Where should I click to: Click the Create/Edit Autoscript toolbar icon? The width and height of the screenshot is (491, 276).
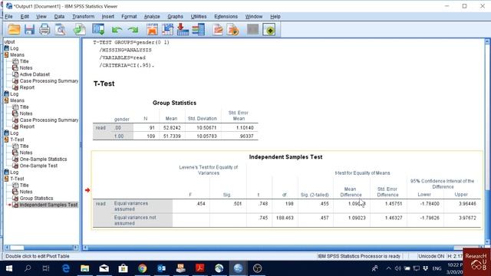click(x=218, y=30)
